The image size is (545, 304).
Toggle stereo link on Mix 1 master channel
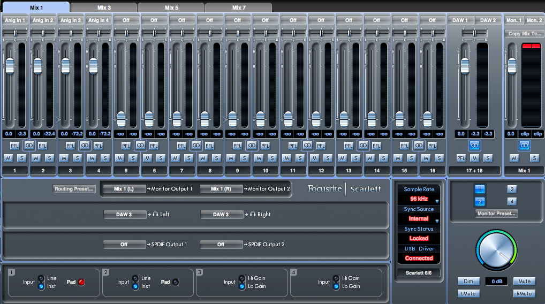click(524, 145)
